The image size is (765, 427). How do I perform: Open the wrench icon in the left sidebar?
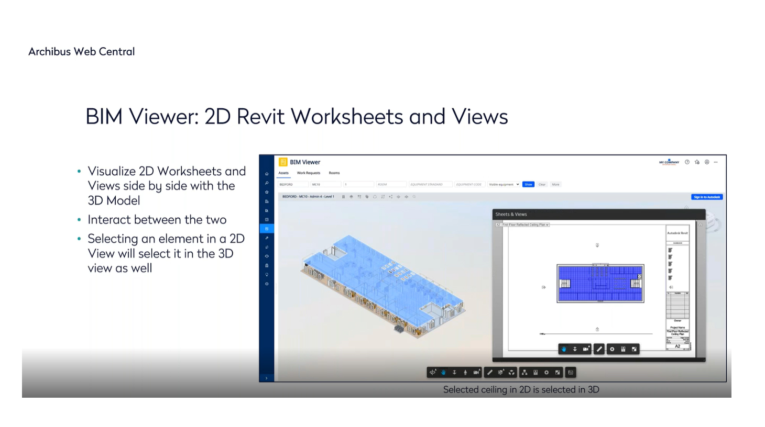267,238
